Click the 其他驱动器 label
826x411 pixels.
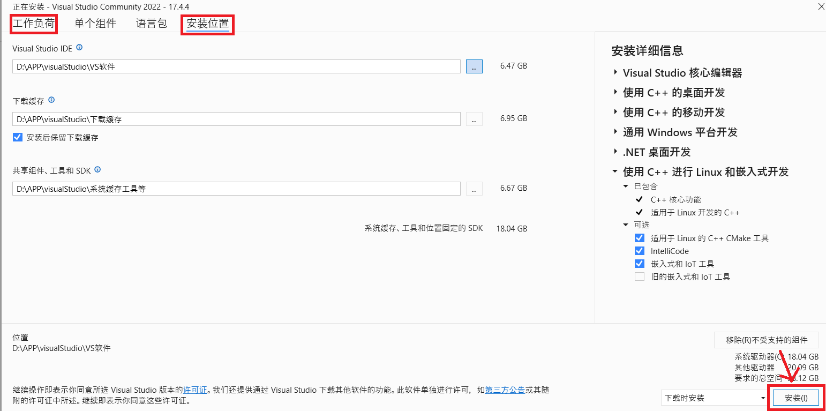[755, 367]
